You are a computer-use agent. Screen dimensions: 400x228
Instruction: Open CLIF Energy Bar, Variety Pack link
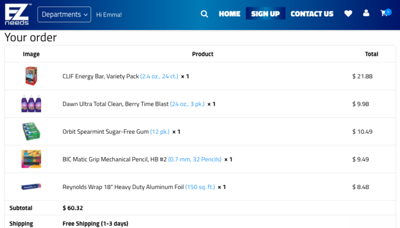100,76
